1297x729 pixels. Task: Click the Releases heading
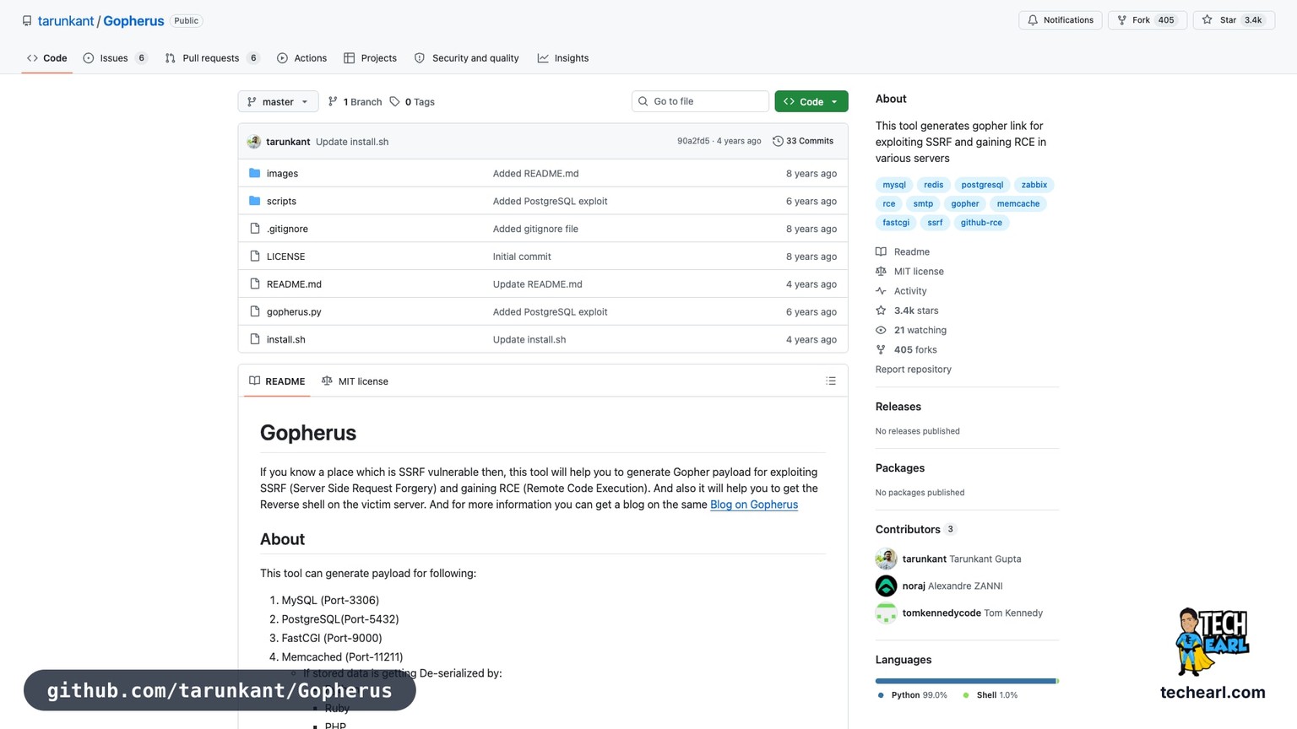tap(898, 407)
